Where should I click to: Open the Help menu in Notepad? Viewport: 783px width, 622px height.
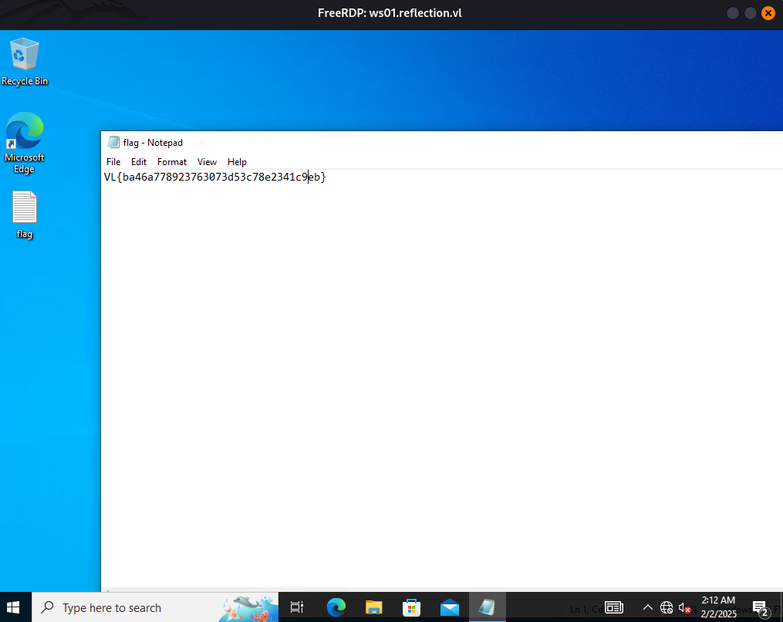click(237, 162)
